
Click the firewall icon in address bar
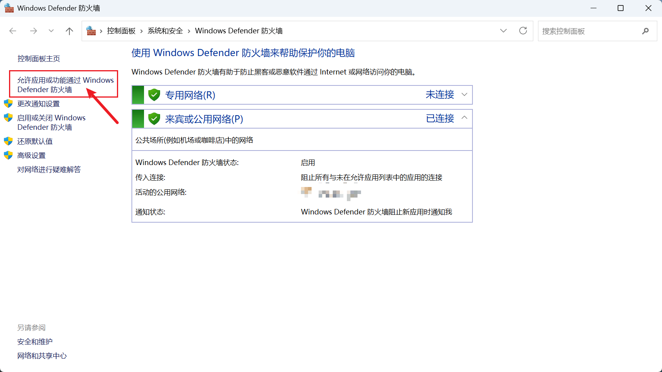[91, 31]
